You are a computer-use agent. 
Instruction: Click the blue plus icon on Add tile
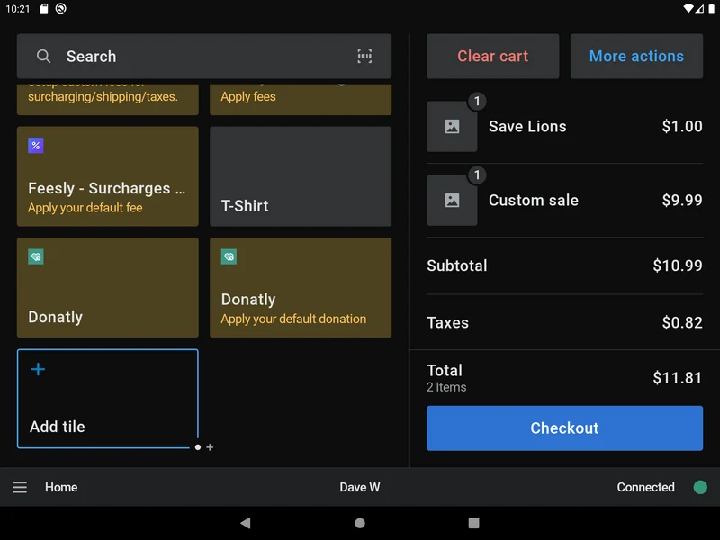click(38, 369)
